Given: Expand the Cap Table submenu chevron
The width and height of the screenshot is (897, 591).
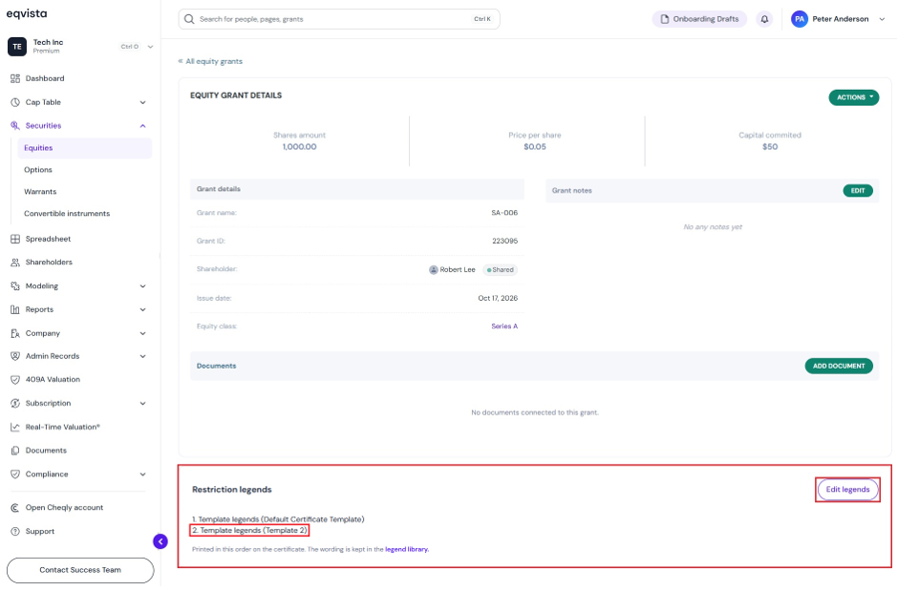Looking at the screenshot, I should click(x=143, y=103).
